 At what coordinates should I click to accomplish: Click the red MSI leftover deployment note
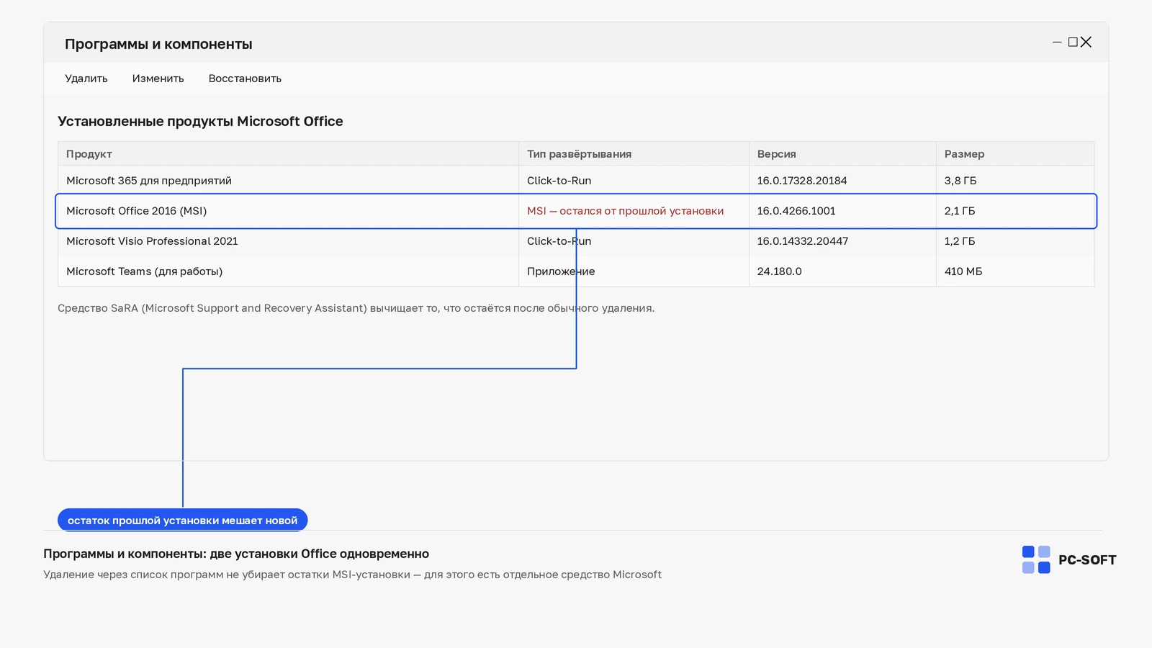(625, 211)
